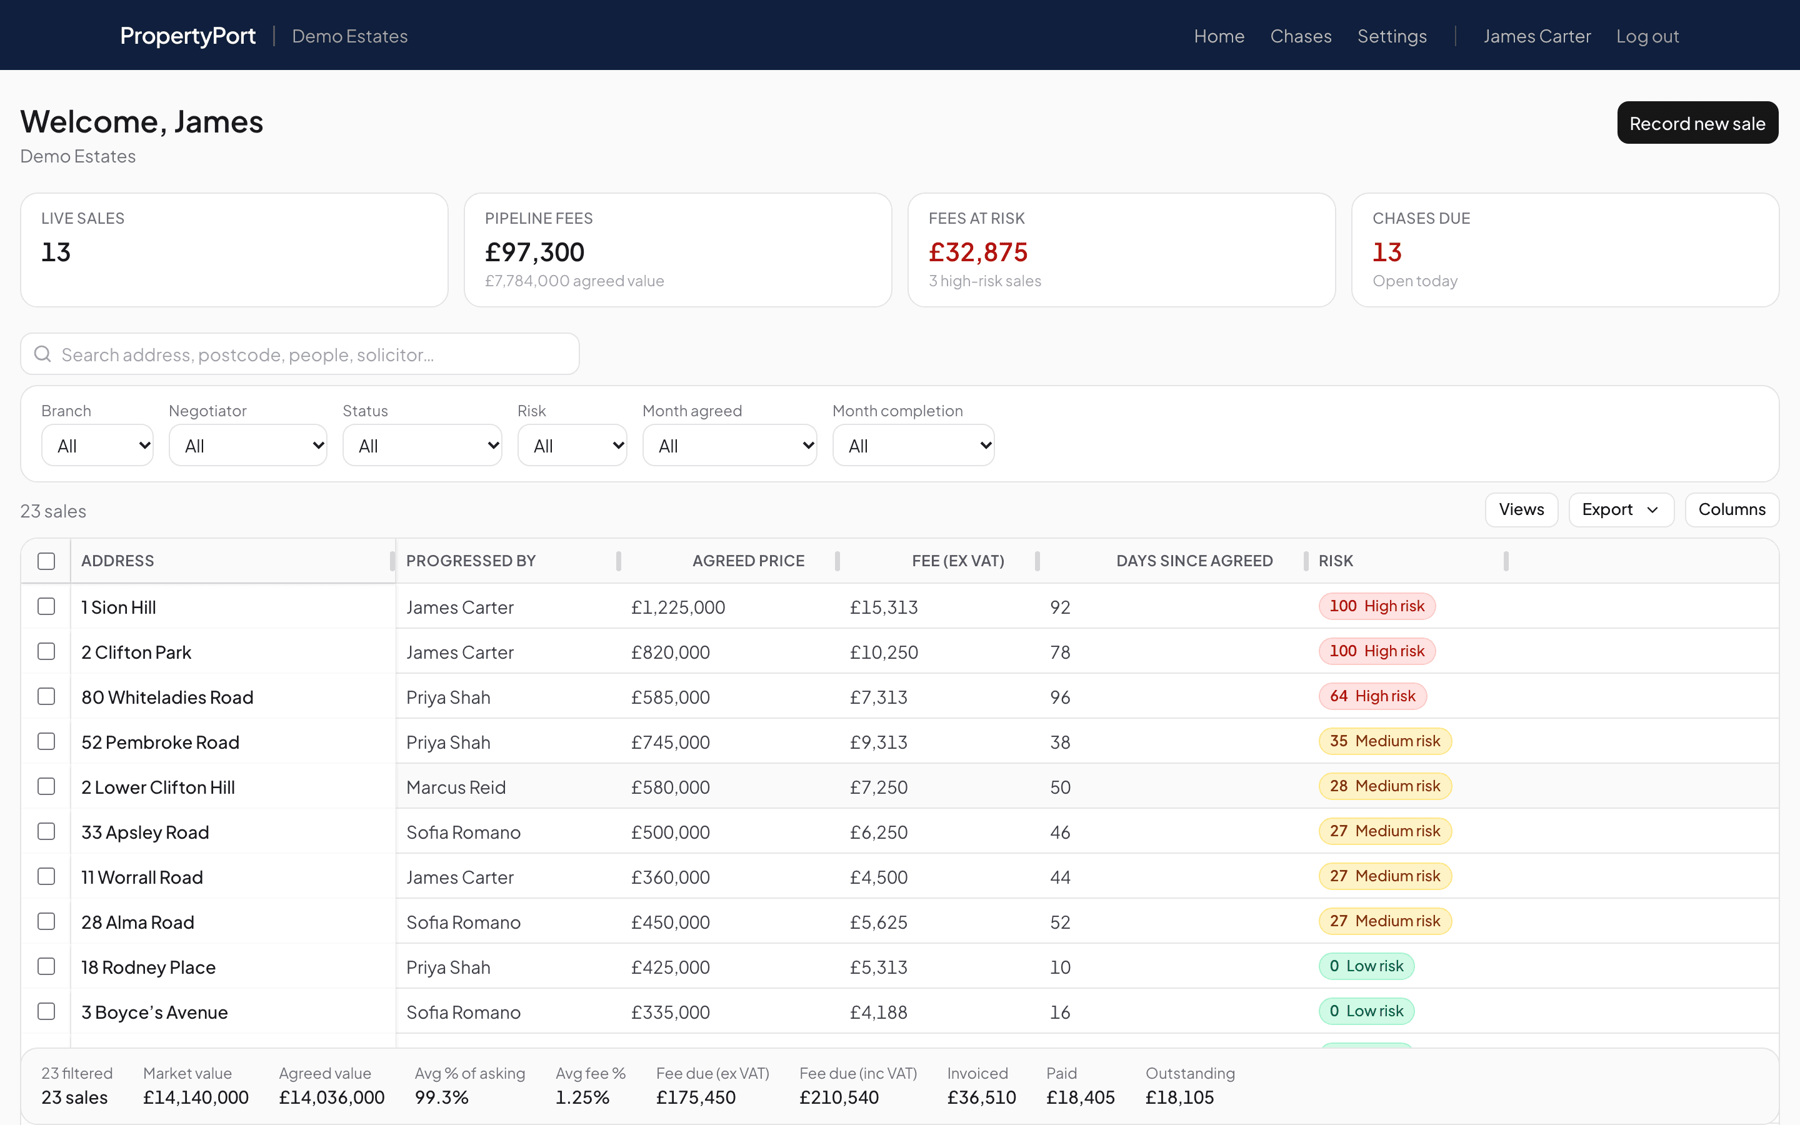Click the Fees at Risk card

1121,250
